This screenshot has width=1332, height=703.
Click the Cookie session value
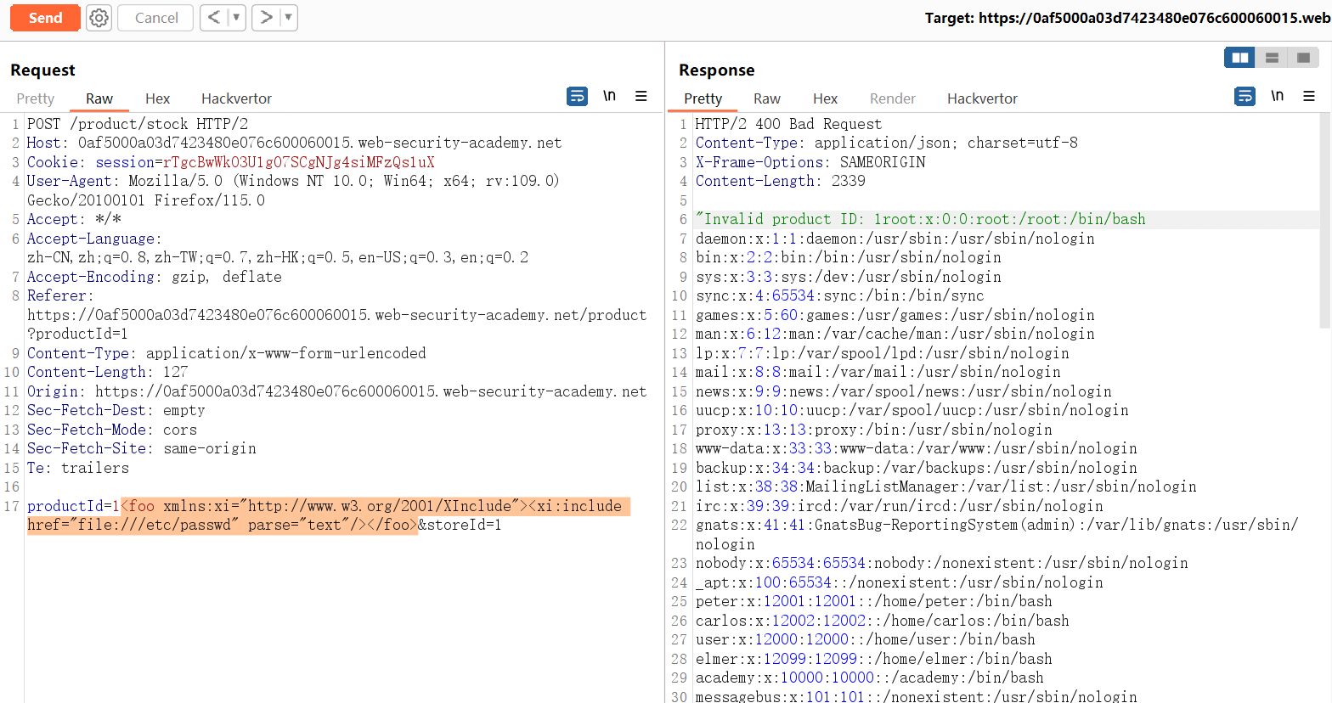click(299, 162)
